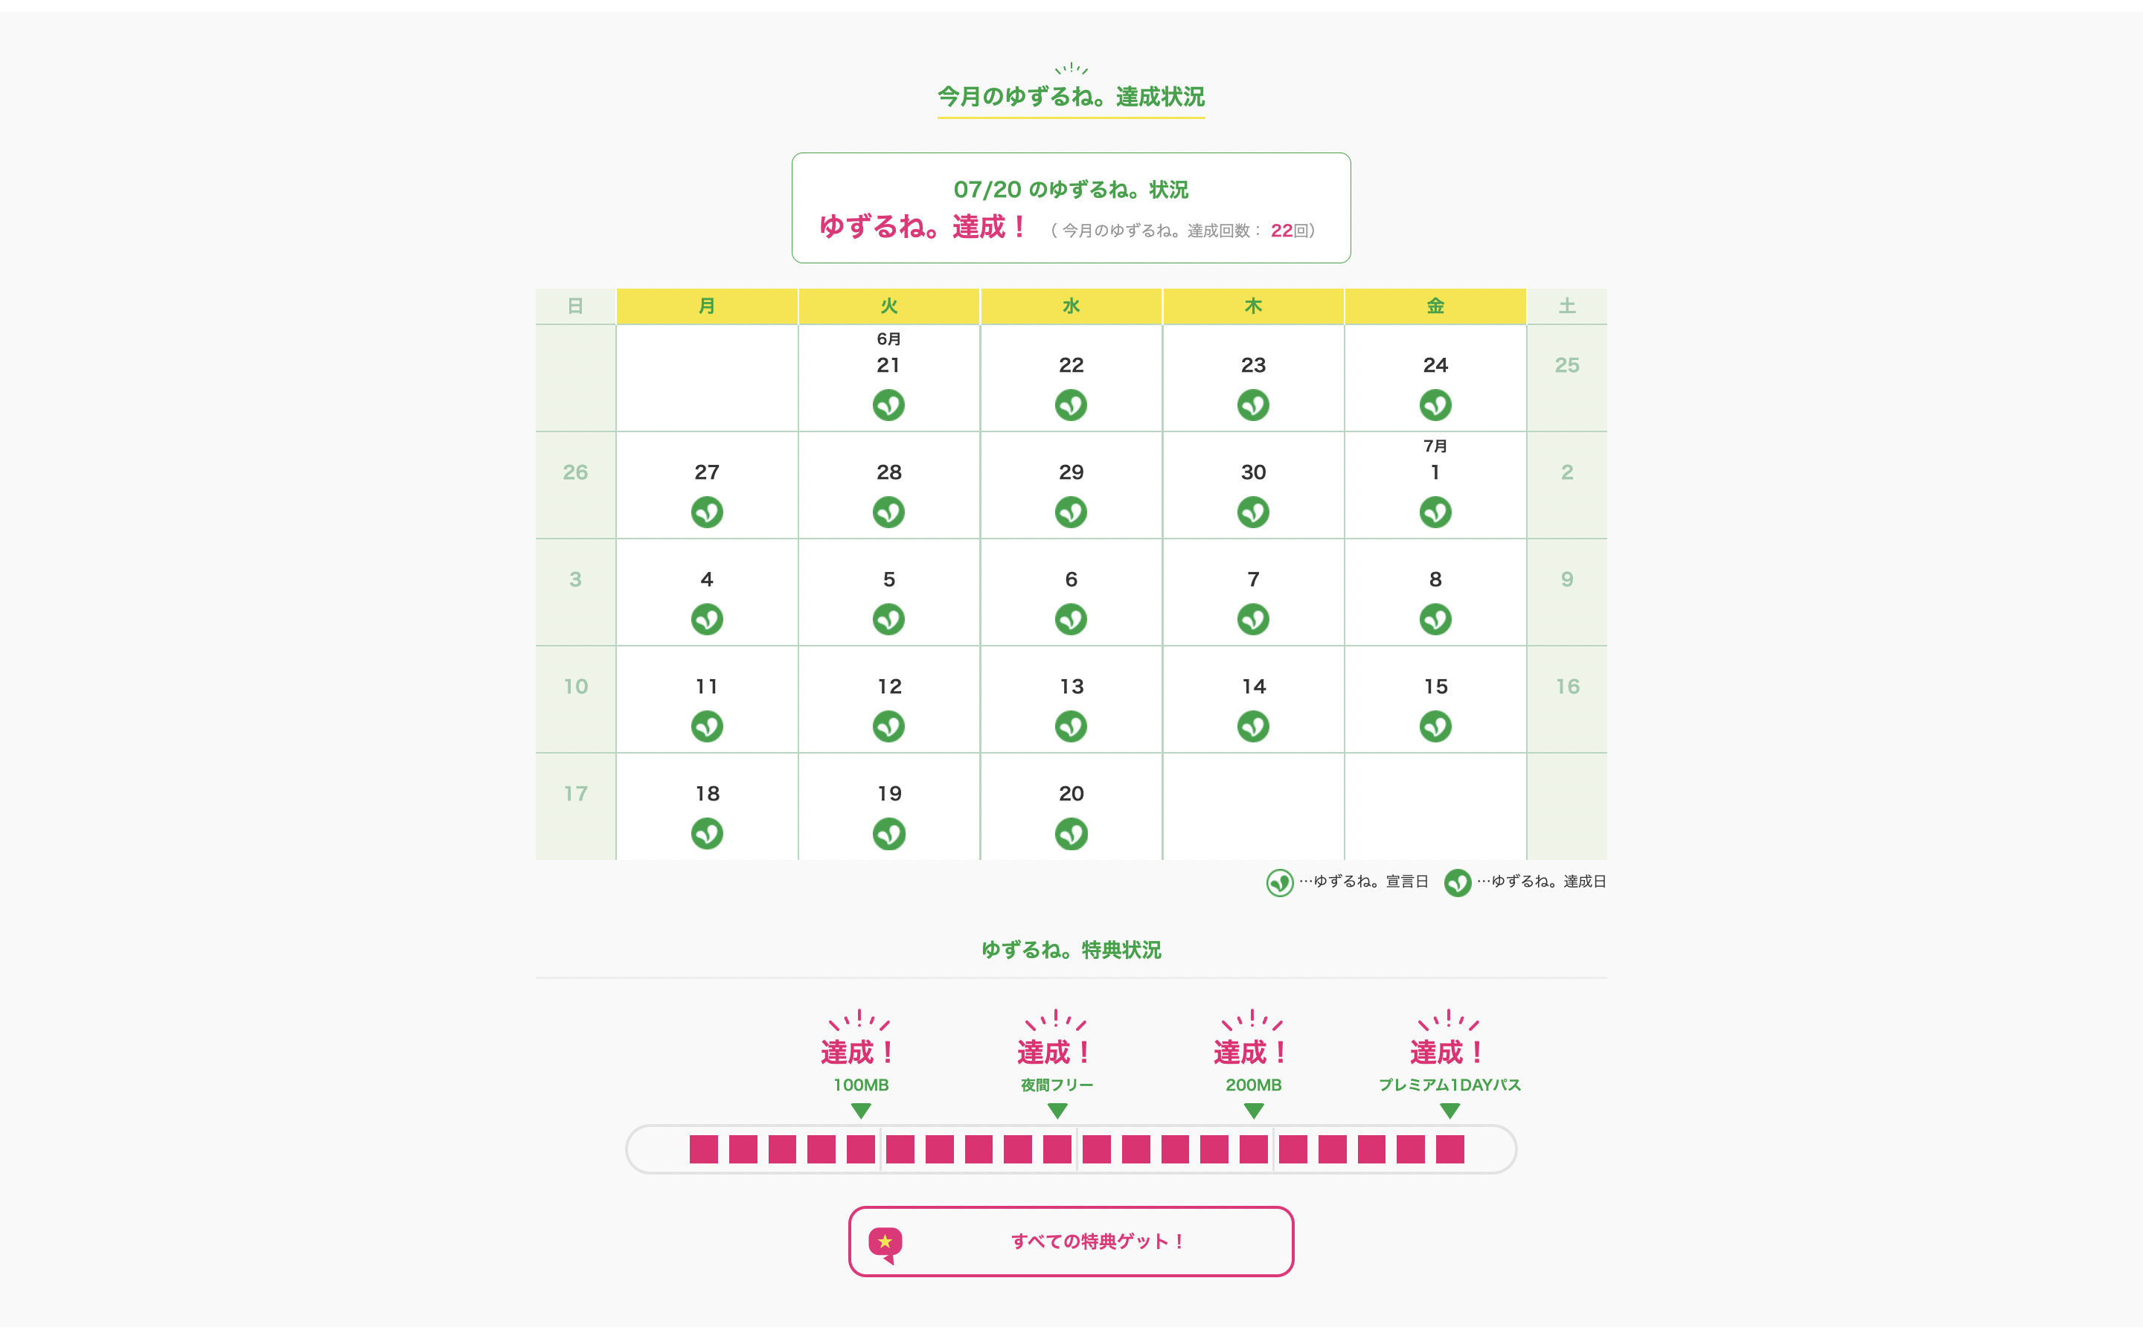Click the pink star speech-bubble icon
The width and height of the screenshot is (2143, 1339).
point(885,1243)
